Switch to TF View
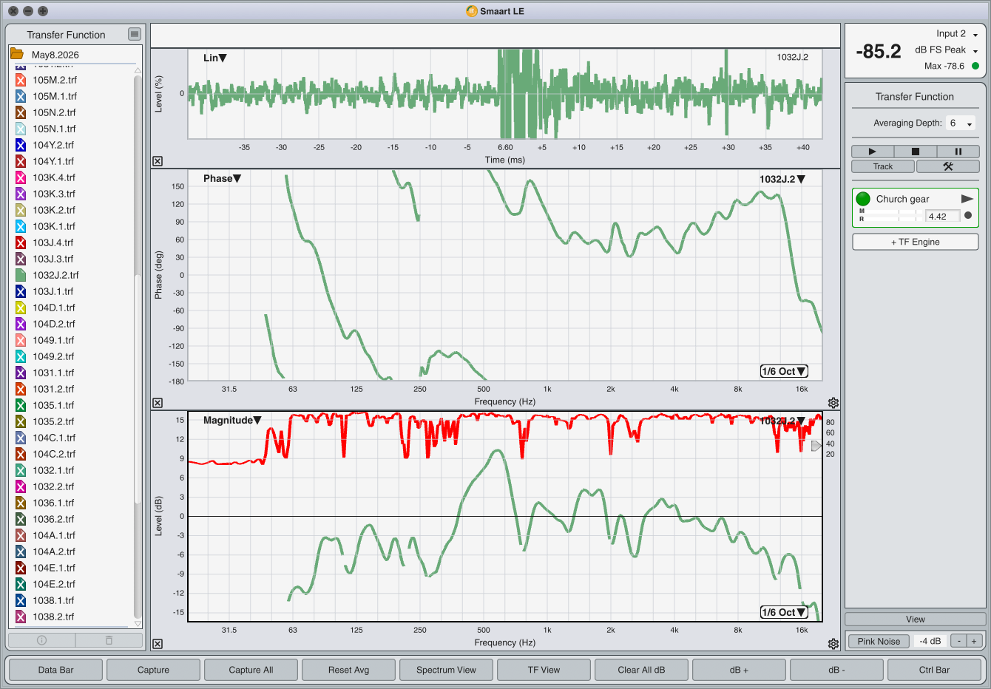The image size is (991, 689). click(544, 670)
